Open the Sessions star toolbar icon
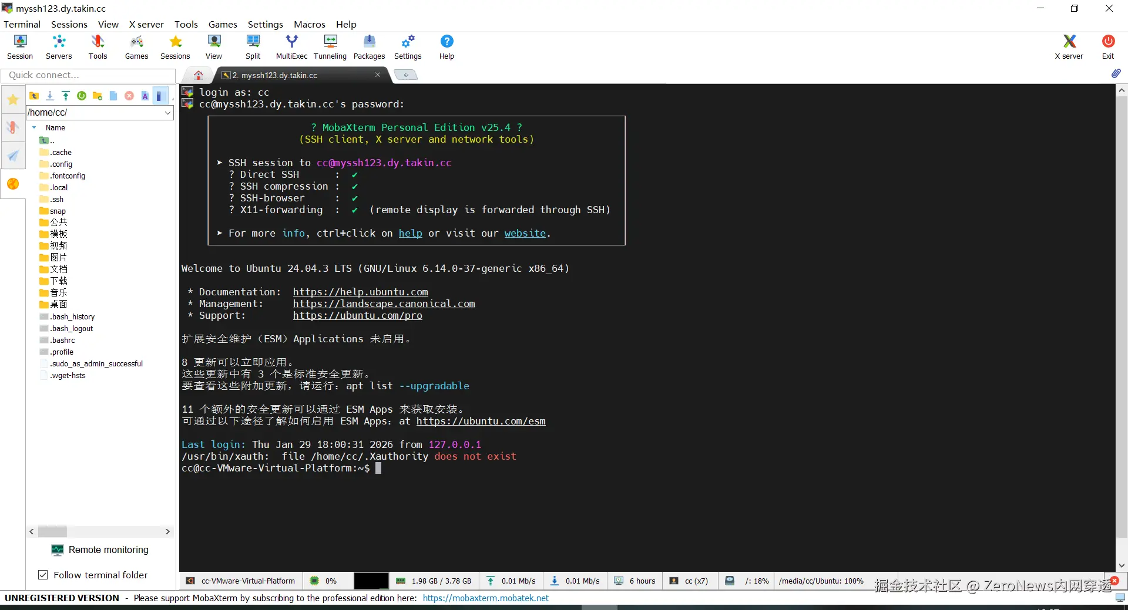The width and height of the screenshot is (1128, 610). tap(175, 47)
